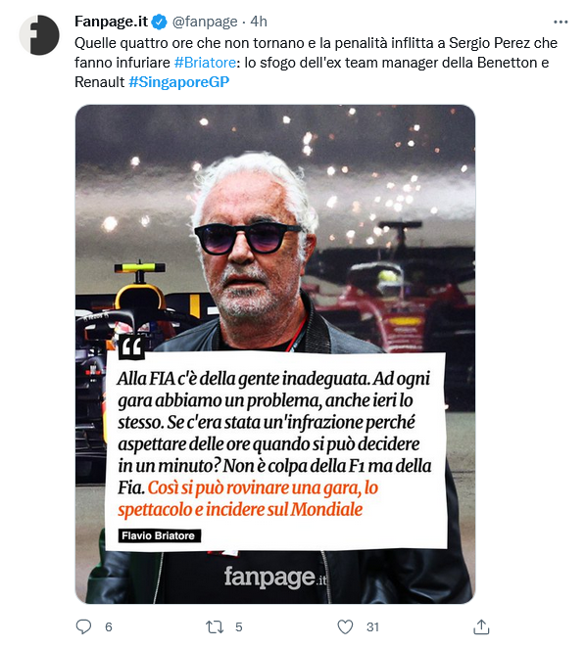Click the blue verified badge
This screenshot has width=586, height=648.
point(160,22)
